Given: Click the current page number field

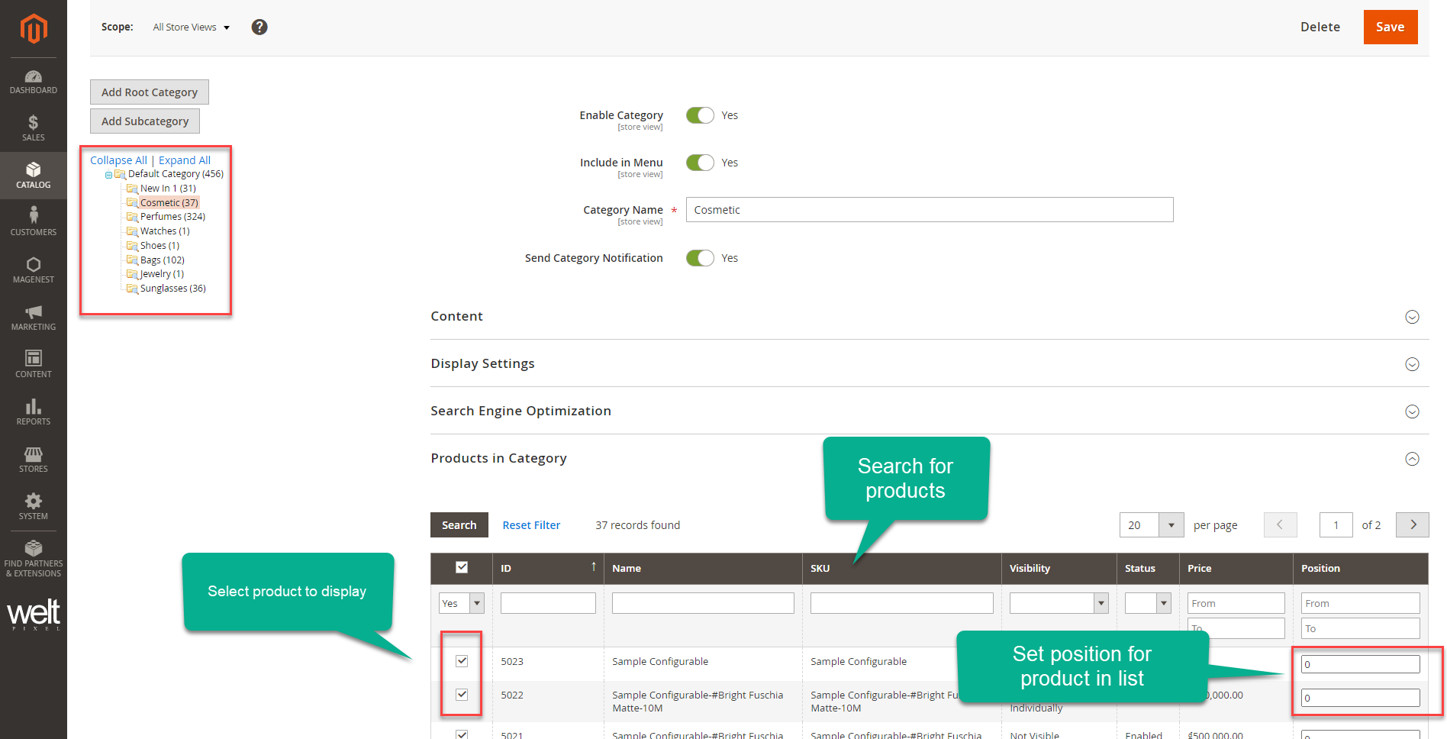Looking at the screenshot, I should tap(1336, 524).
